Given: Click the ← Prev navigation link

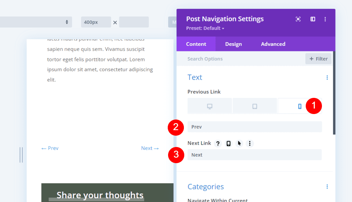Looking at the screenshot, I should 50,148.
